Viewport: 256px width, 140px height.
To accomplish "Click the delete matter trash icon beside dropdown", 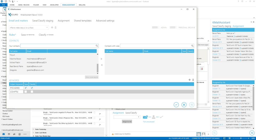I will click(x=55, y=27).
